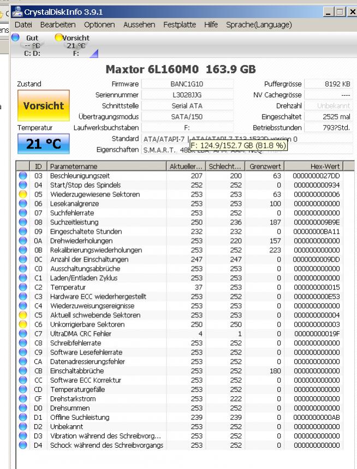Open the Hilfe menu

(x=211, y=25)
